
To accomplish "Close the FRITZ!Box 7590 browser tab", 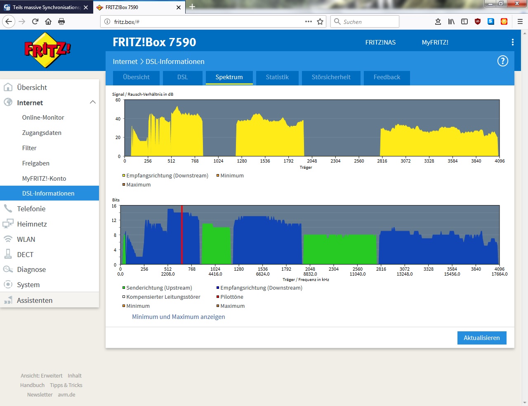I will [x=179, y=7].
